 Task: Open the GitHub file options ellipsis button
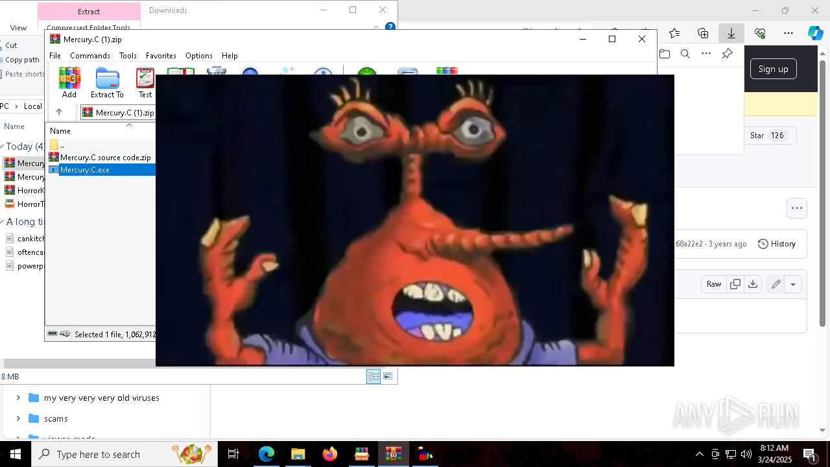click(x=797, y=208)
